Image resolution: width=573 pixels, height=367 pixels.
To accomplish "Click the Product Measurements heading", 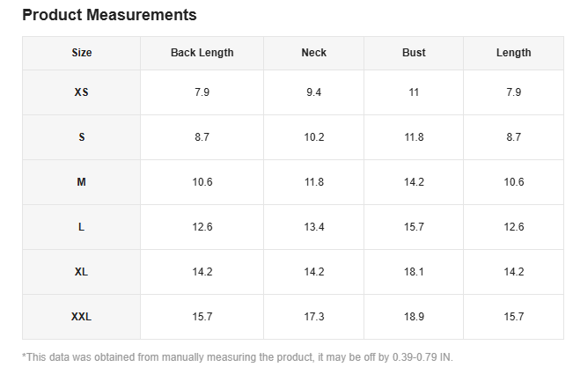I will click(109, 15).
